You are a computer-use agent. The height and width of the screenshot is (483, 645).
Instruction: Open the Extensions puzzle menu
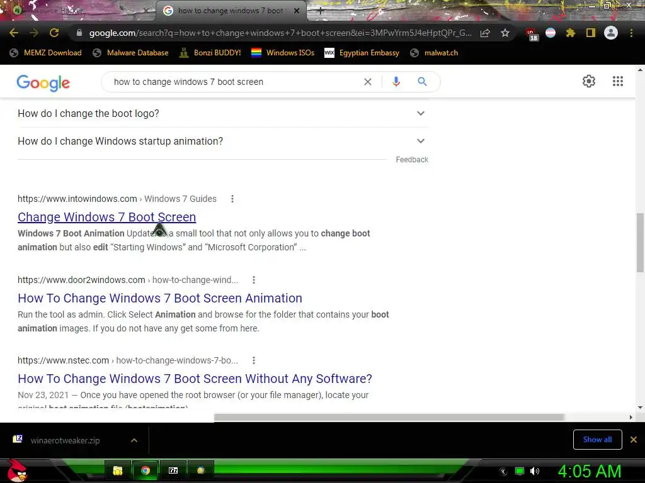coord(570,33)
